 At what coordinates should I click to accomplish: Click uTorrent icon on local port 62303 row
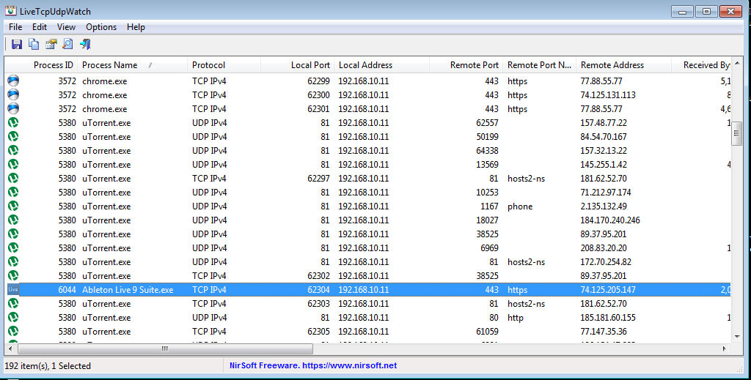[x=13, y=304]
